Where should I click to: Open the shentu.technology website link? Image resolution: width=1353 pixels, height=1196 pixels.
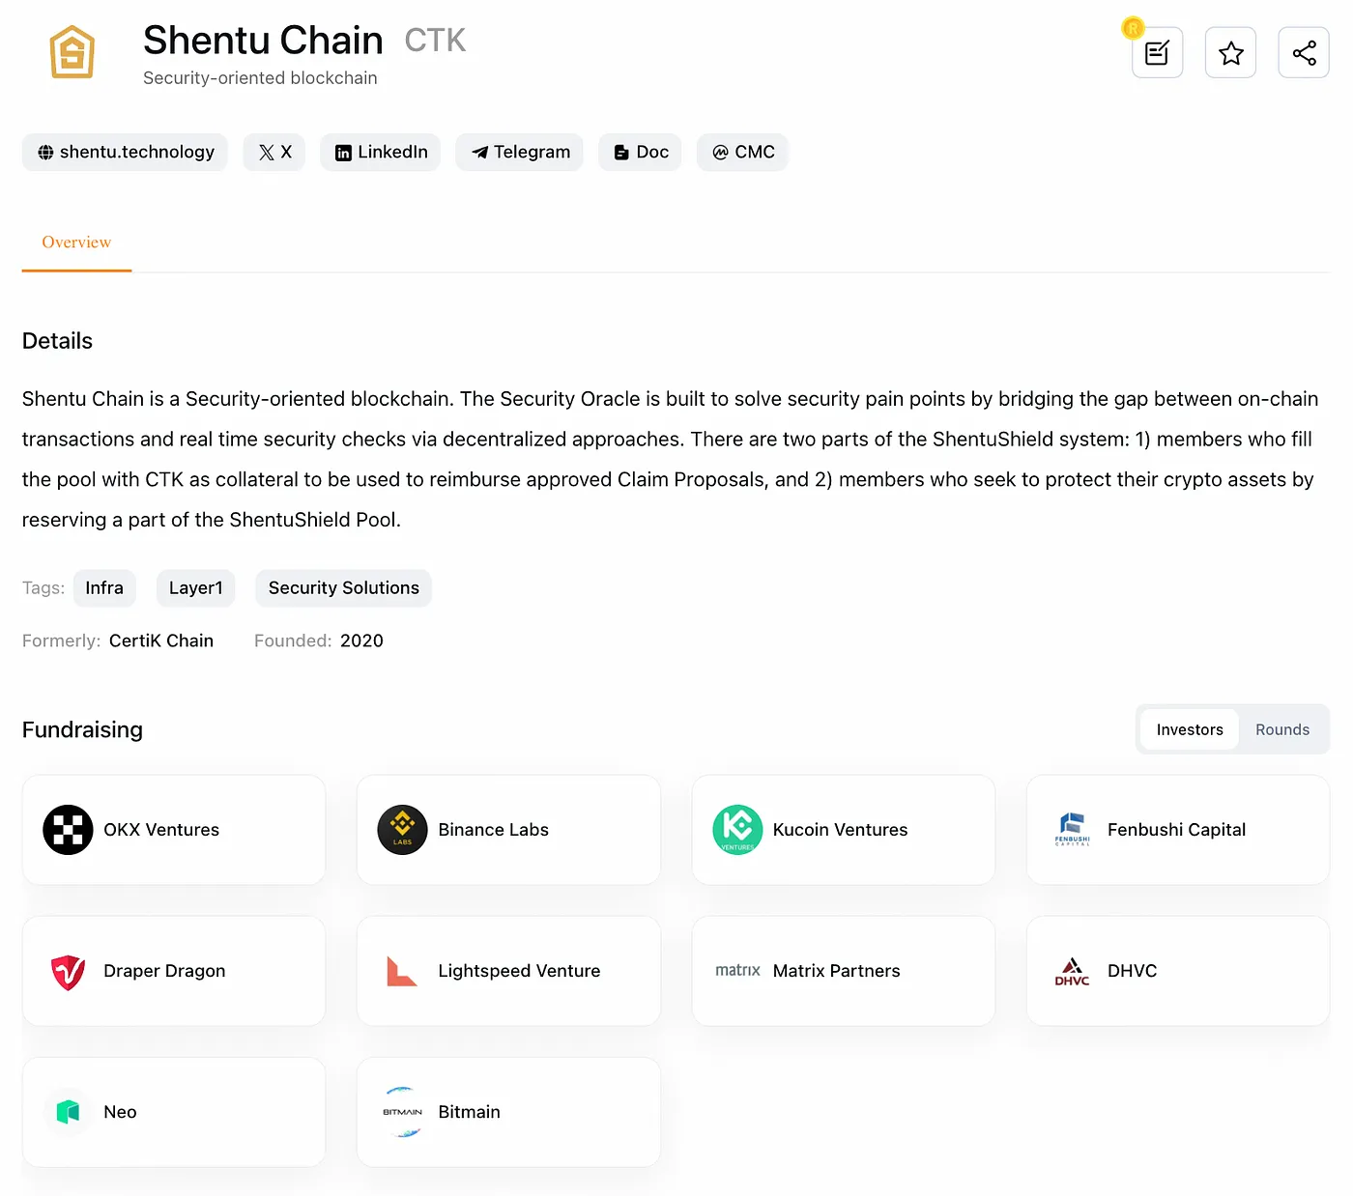tap(126, 153)
